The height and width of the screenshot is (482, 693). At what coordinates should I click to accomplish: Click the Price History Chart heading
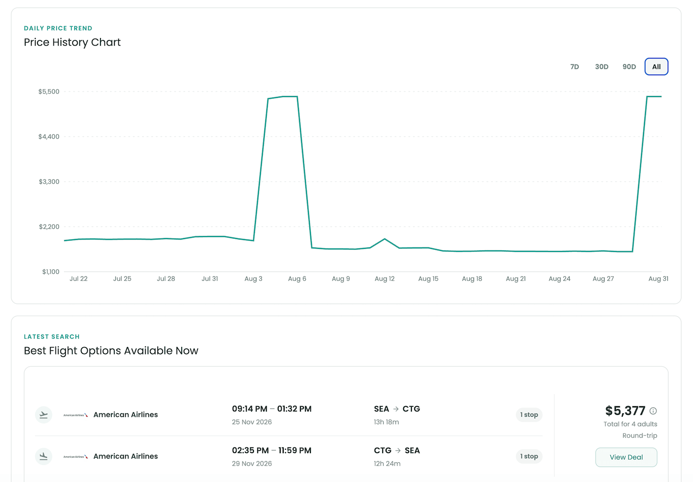(x=72, y=42)
